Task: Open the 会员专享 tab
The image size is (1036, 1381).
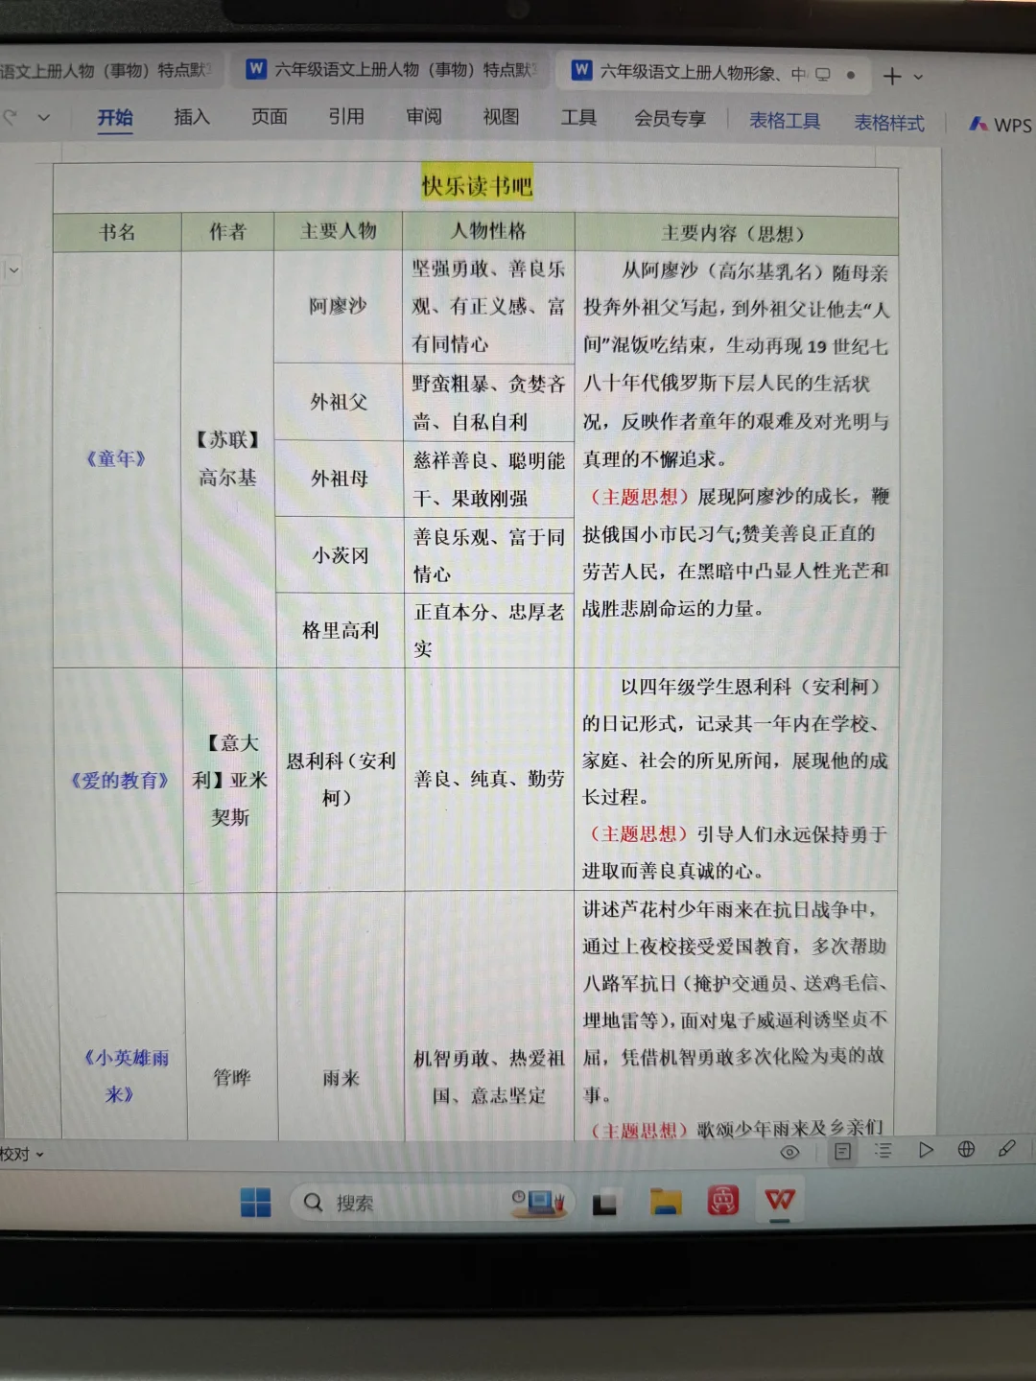Action: pos(670,119)
